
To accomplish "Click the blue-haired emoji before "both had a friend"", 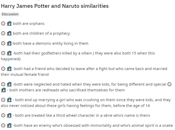I will [x=9, y=69].
